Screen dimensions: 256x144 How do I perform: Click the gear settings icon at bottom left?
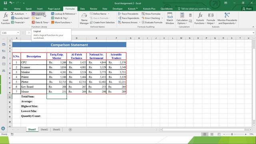click(x=3, y=128)
